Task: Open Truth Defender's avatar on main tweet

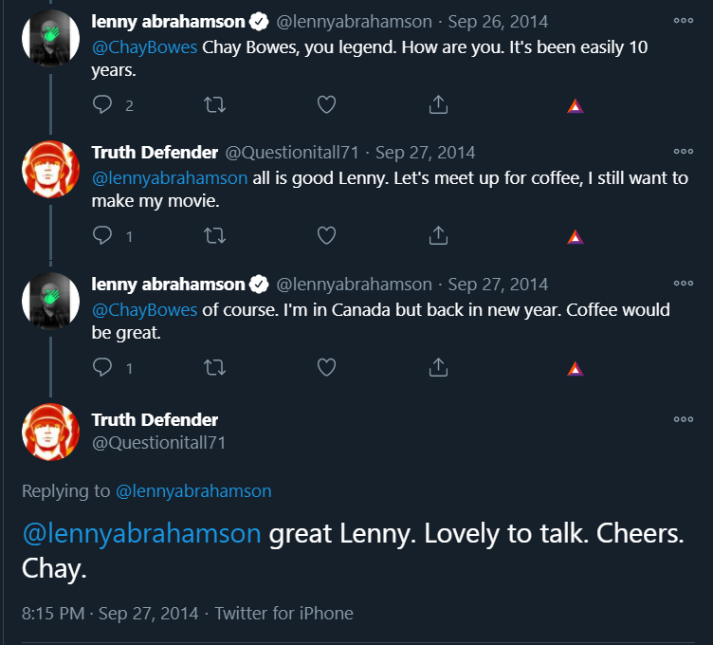Action: 50,432
